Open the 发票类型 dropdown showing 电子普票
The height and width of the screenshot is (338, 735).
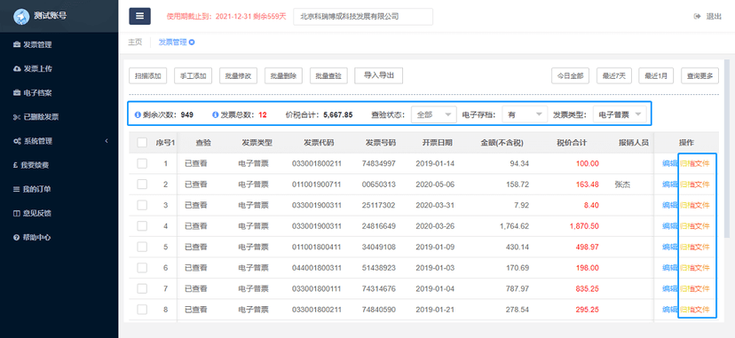pos(620,114)
